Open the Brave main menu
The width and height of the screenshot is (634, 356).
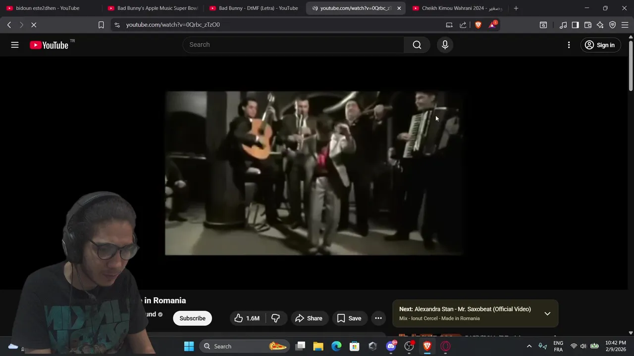pyautogui.click(x=625, y=25)
